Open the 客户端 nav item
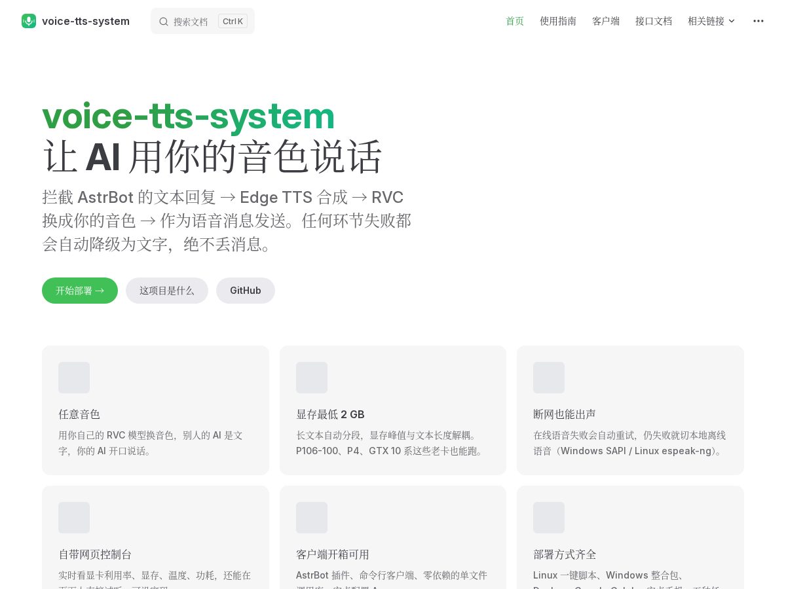This screenshot has height=589, width=786. (x=606, y=21)
